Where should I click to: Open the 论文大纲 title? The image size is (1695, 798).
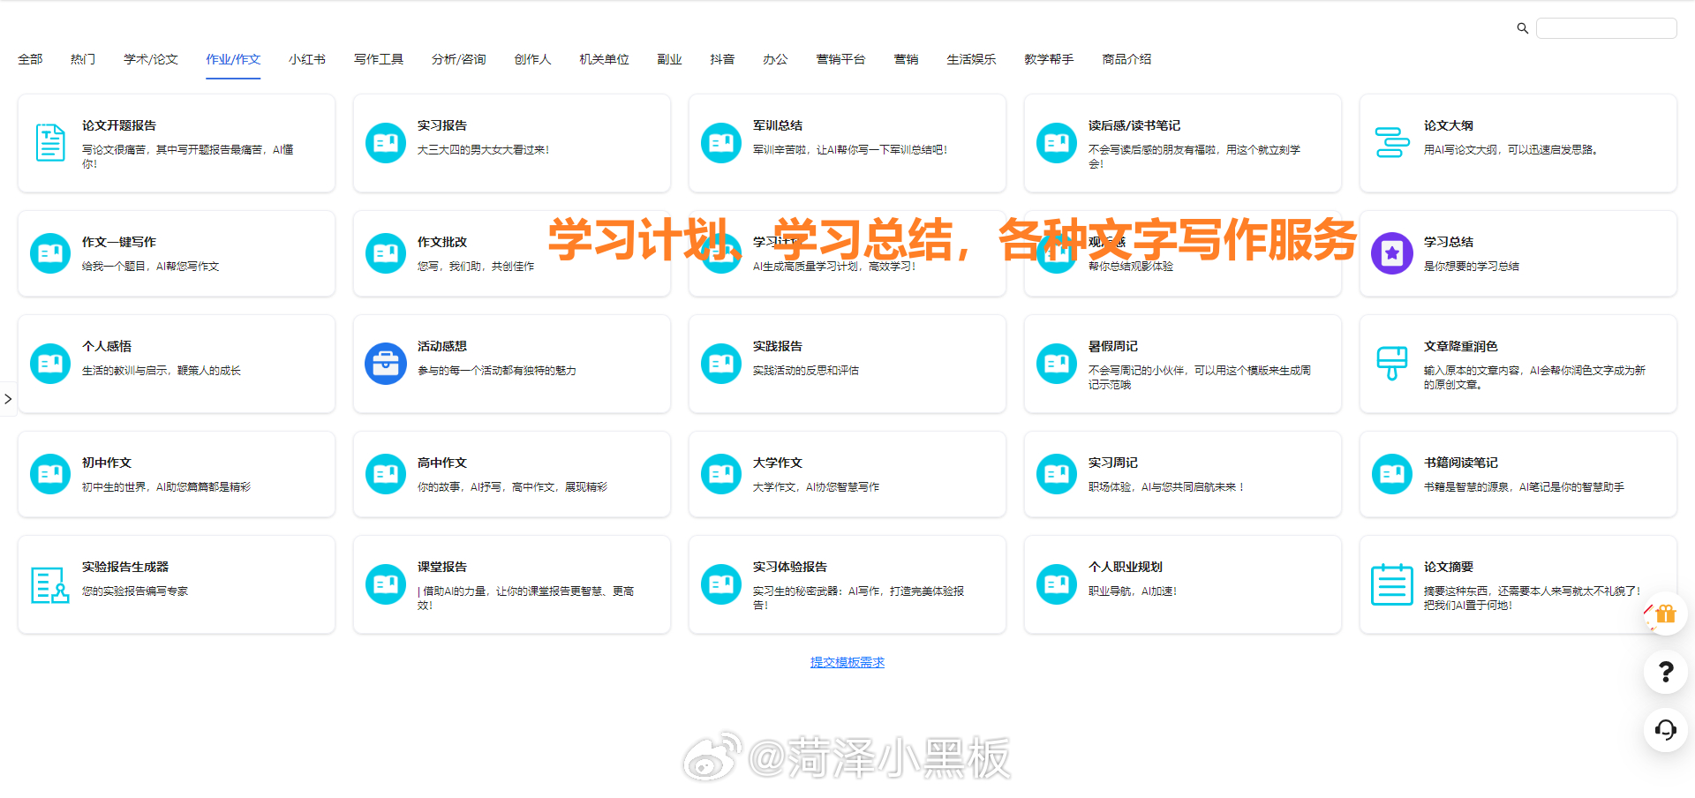(1449, 125)
